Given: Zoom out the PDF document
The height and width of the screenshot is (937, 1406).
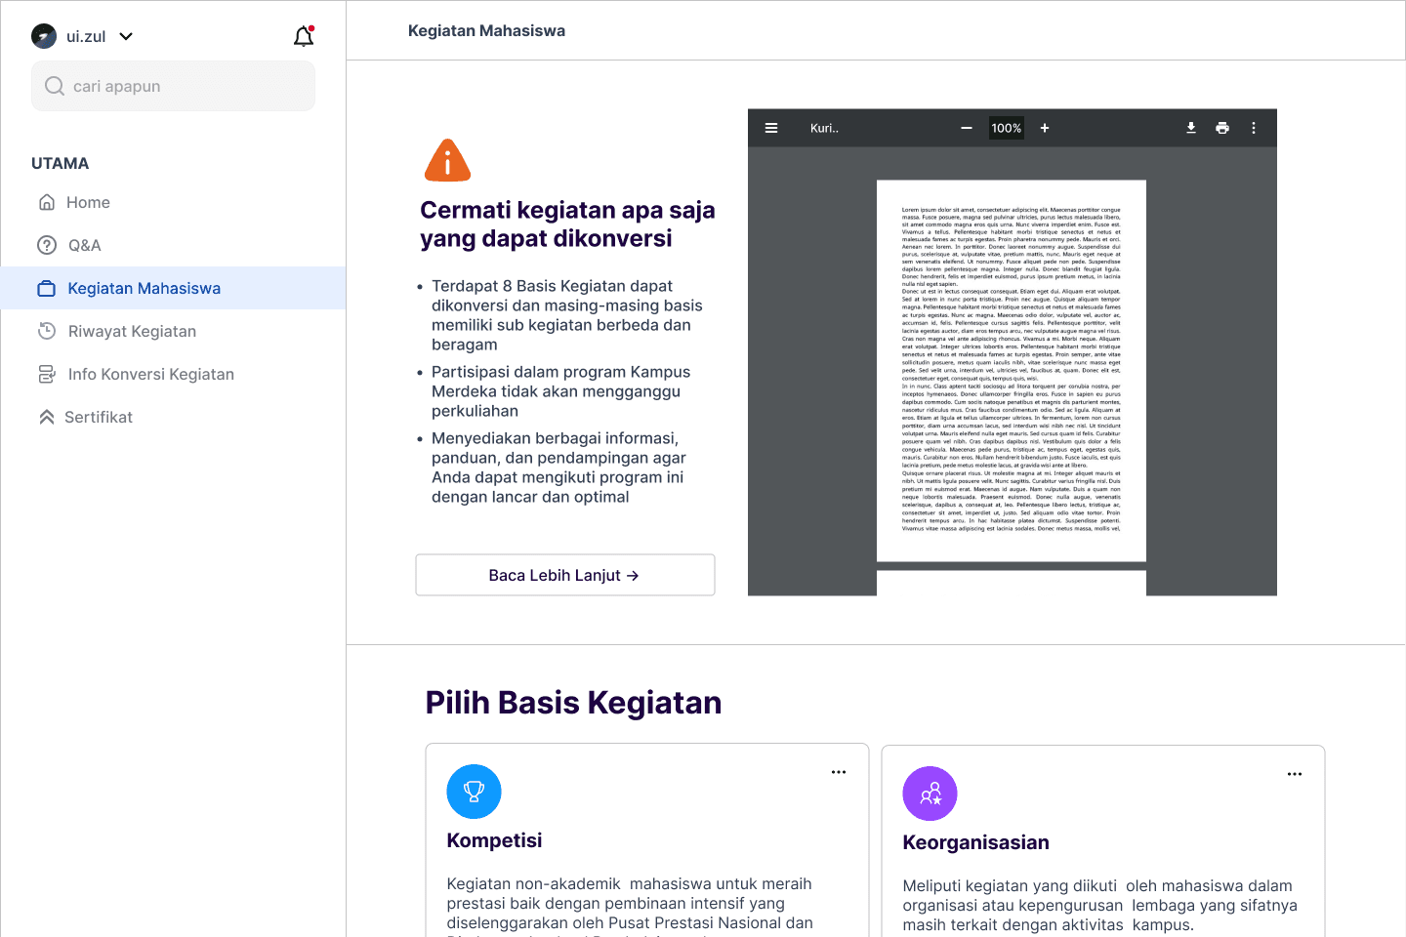Looking at the screenshot, I should [967, 128].
